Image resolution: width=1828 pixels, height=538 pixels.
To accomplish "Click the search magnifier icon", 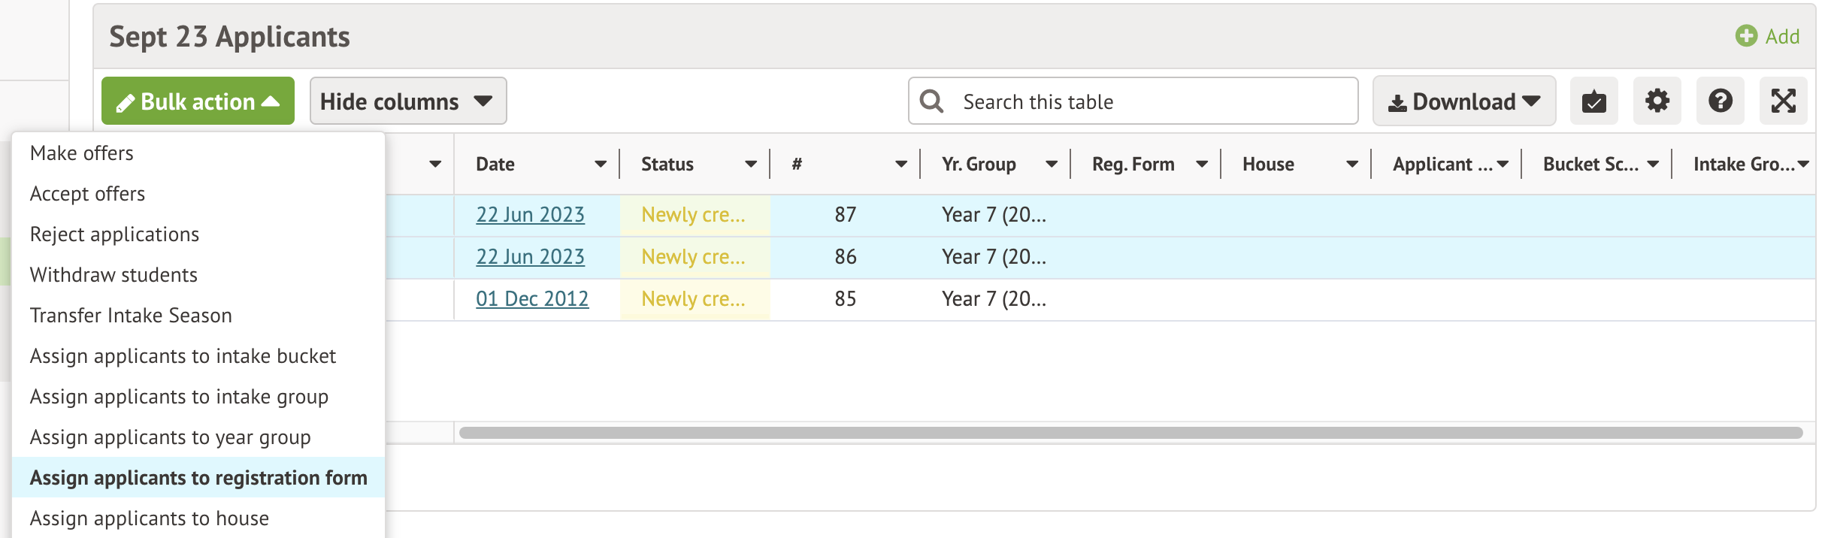I will tap(932, 101).
